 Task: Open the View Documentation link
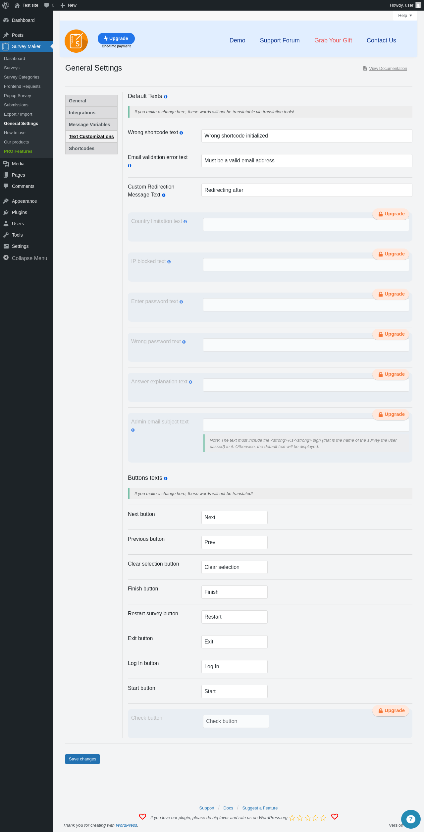coord(388,69)
